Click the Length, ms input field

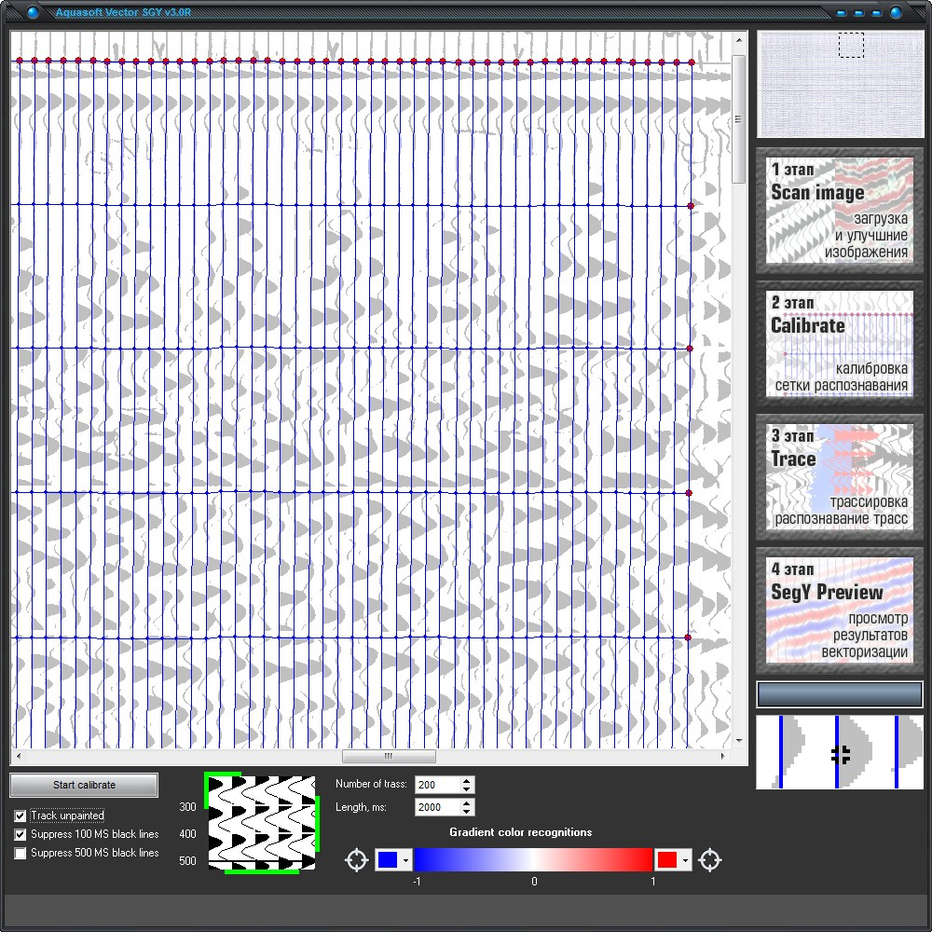click(437, 807)
